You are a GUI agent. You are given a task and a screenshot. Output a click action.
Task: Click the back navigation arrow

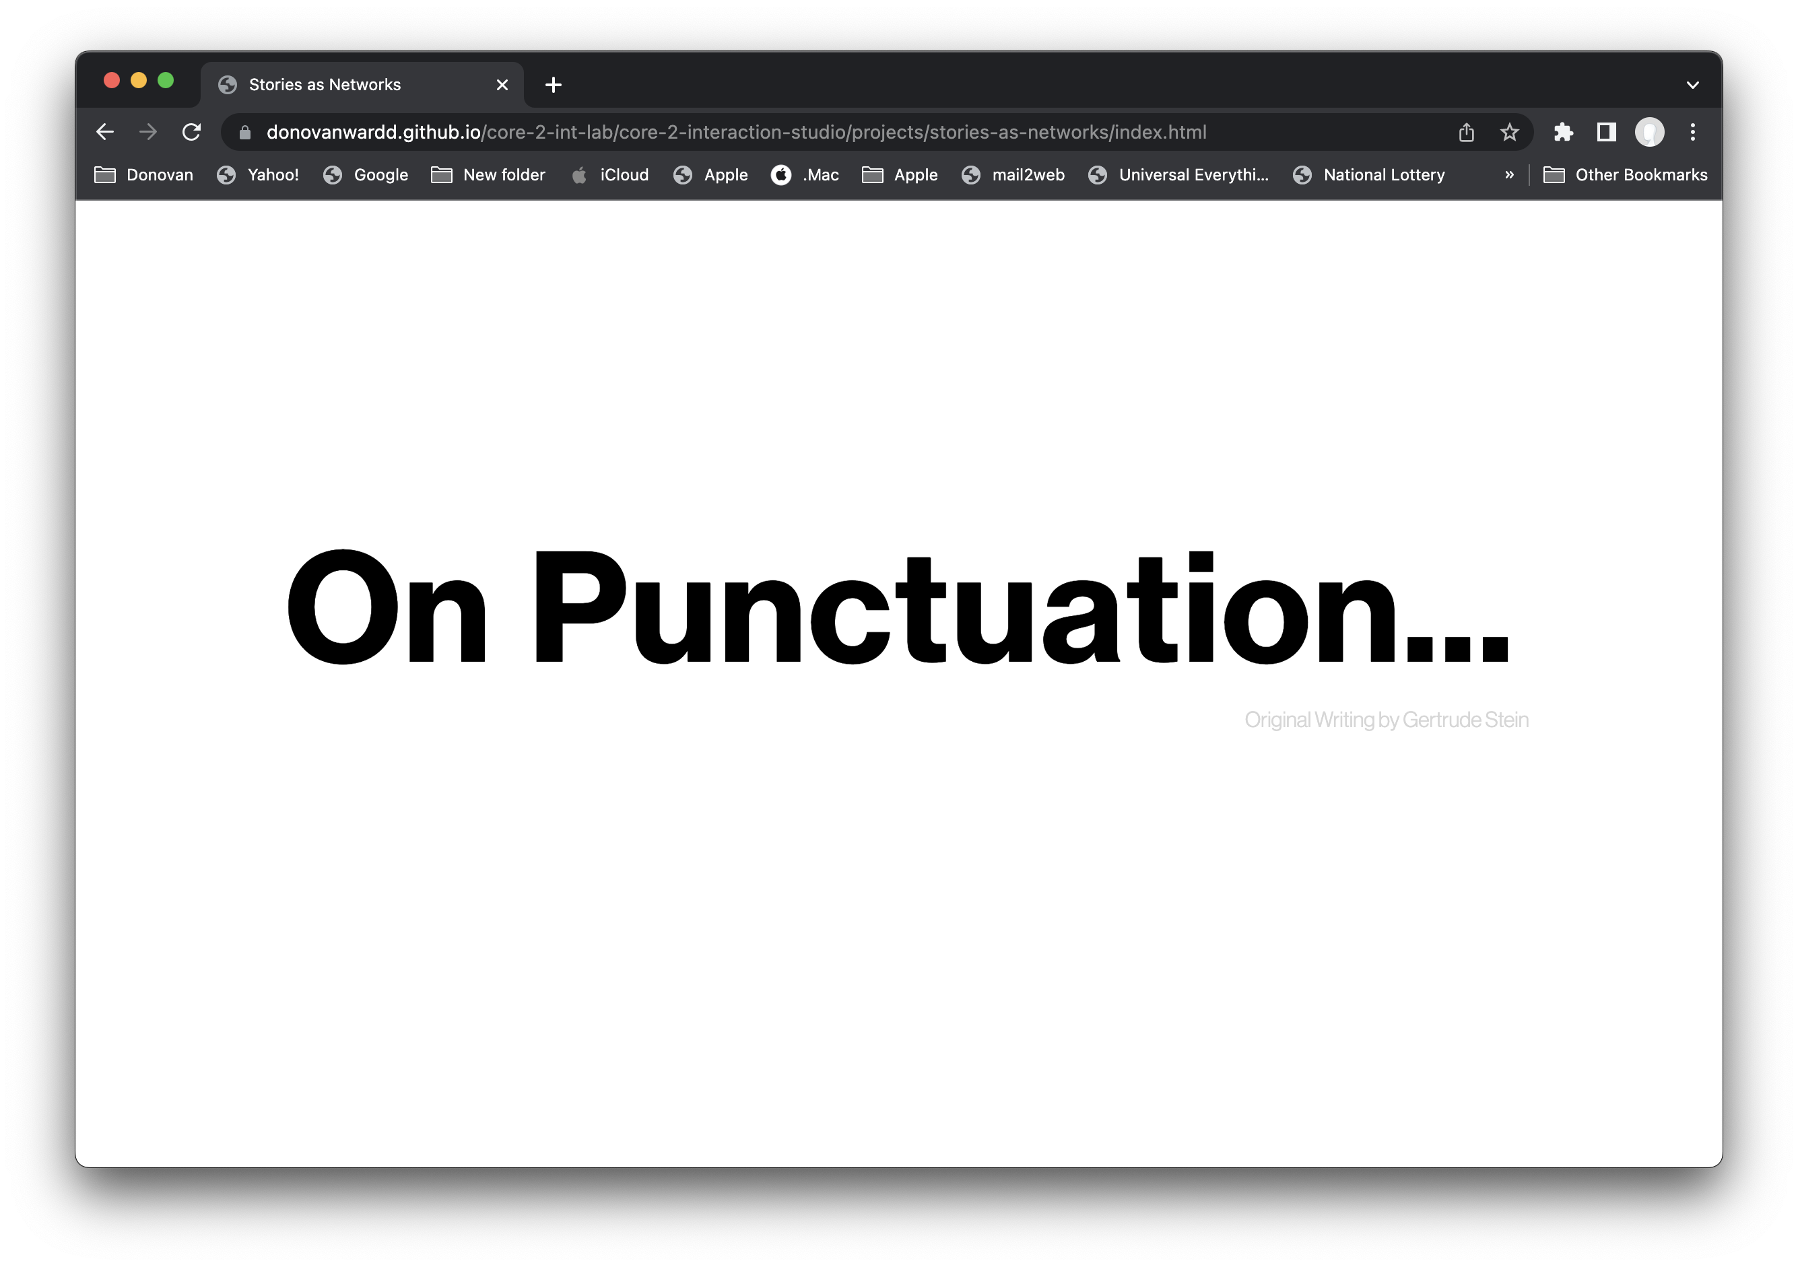click(x=105, y=133)
